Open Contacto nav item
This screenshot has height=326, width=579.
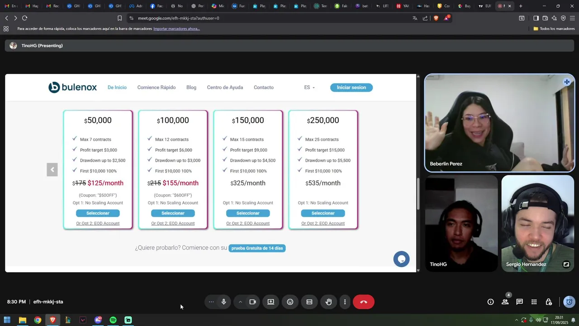click(264, 87)
